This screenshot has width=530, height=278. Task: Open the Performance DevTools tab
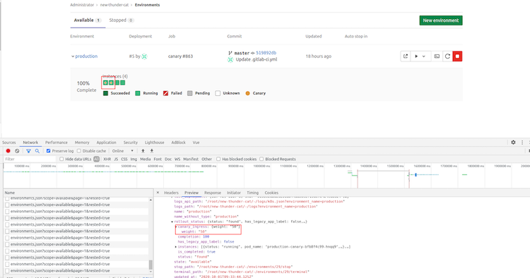coord(56,143)
